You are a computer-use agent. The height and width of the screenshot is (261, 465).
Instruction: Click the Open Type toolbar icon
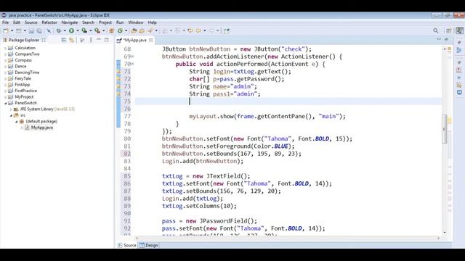(134, 30)
